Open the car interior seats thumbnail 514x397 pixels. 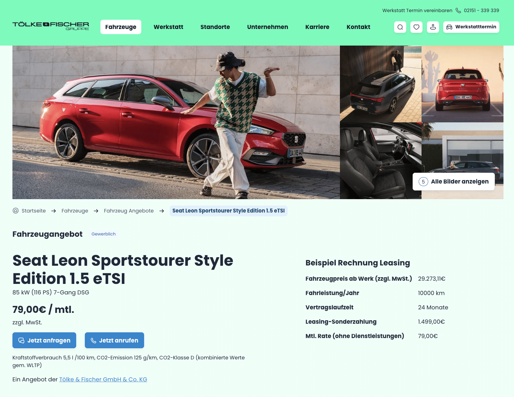click(x=381, y=161)
